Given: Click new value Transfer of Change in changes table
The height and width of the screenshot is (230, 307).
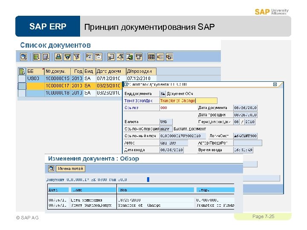Looking at the screenshot, I should [x=139, y=205].
